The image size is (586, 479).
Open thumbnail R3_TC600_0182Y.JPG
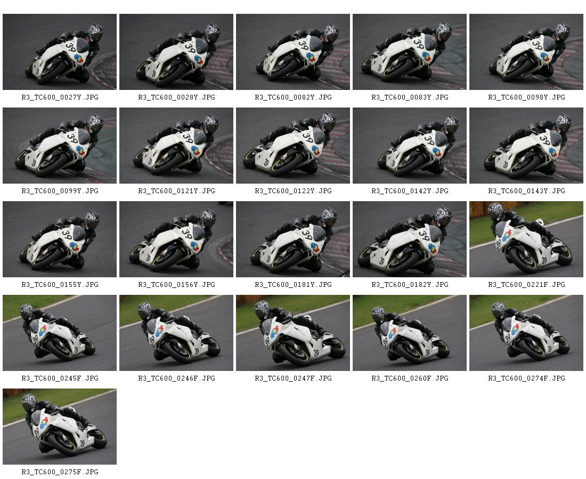410,240
